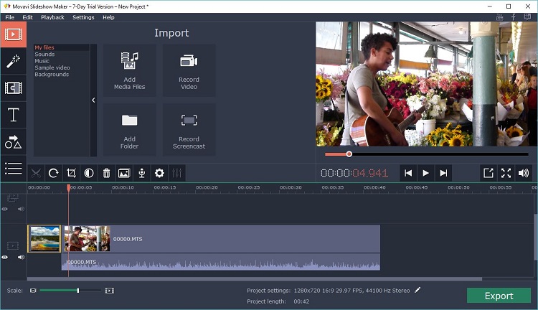Toggle visibility of the overlay track
This screenshot has height=310, width=538.
pos(5,210)
